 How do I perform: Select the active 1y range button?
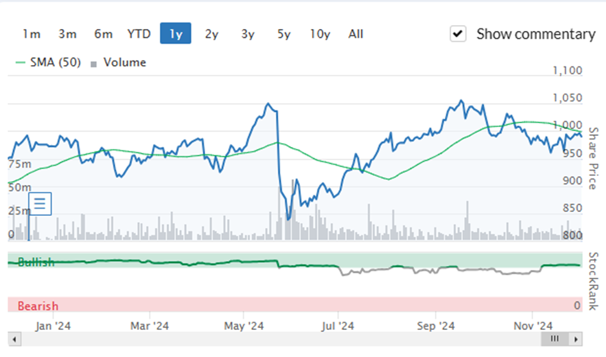tap(175, 34)
